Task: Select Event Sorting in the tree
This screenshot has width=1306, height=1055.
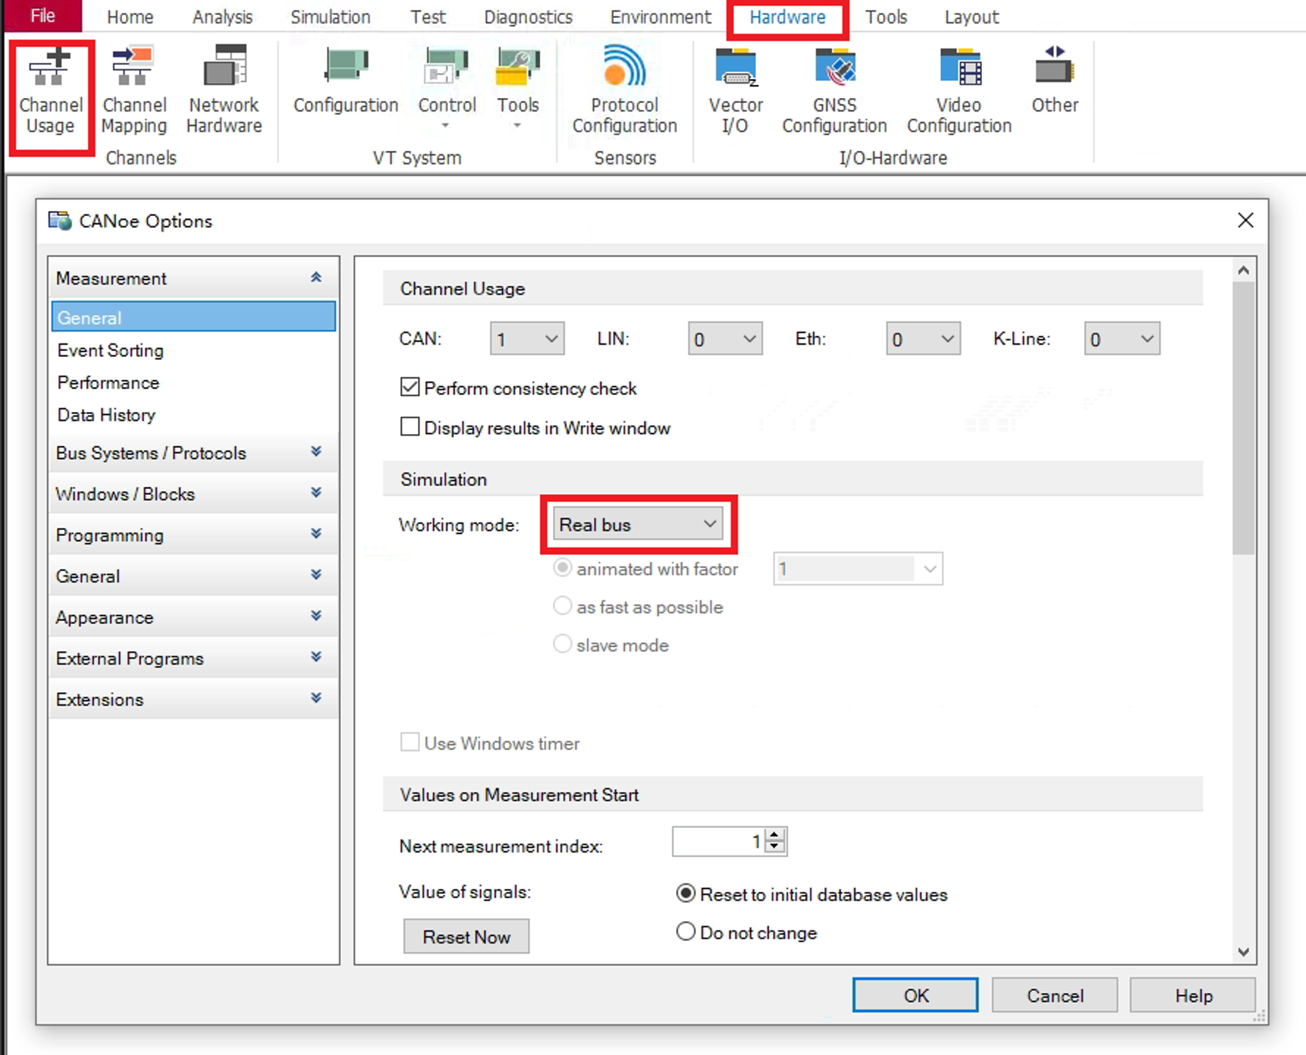Action: (x=110, y=350)
